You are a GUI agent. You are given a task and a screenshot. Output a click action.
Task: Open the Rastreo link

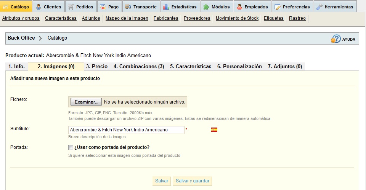coord(297,18)
